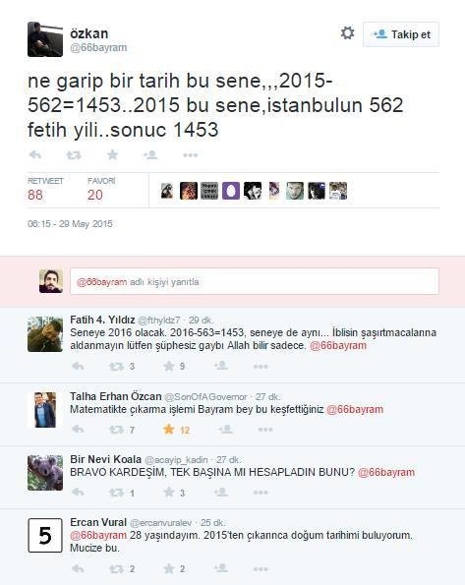Viewport: 465px width, 585px height.
Task: View the 20 favorites count
Action: (95, 195)
